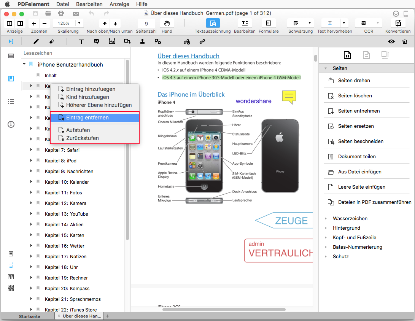Expand Kapitel 12: Kamera bookmark
This screenshot has height=321, width=415.
[31, 203]
